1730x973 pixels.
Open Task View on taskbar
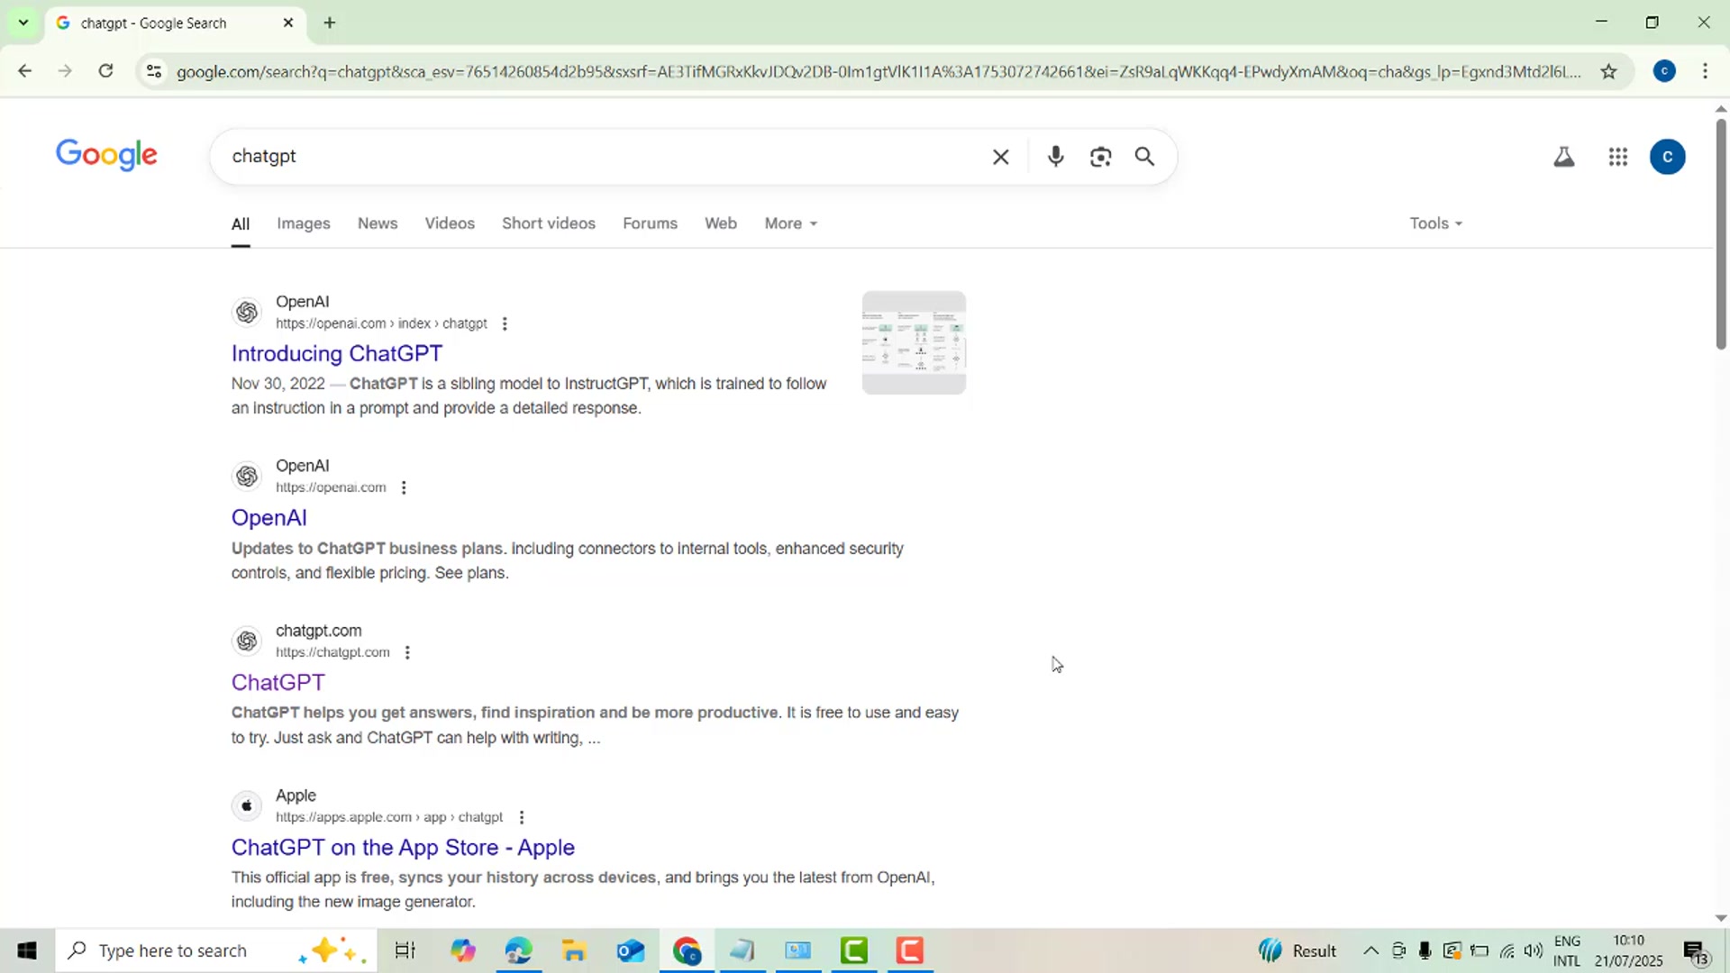405,950
